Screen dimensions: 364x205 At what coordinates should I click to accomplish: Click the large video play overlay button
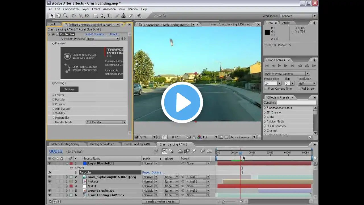pos(182,102)
